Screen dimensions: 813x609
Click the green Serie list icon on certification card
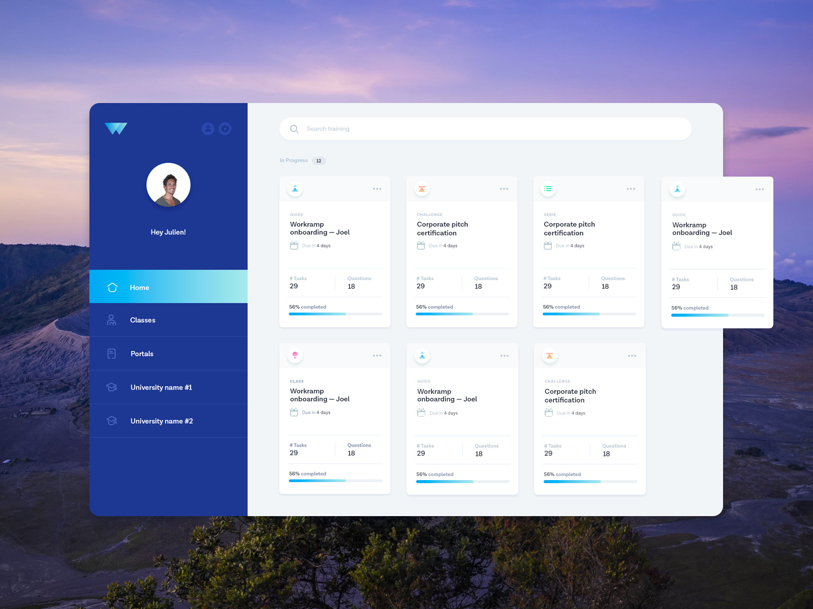pos(548,188)
